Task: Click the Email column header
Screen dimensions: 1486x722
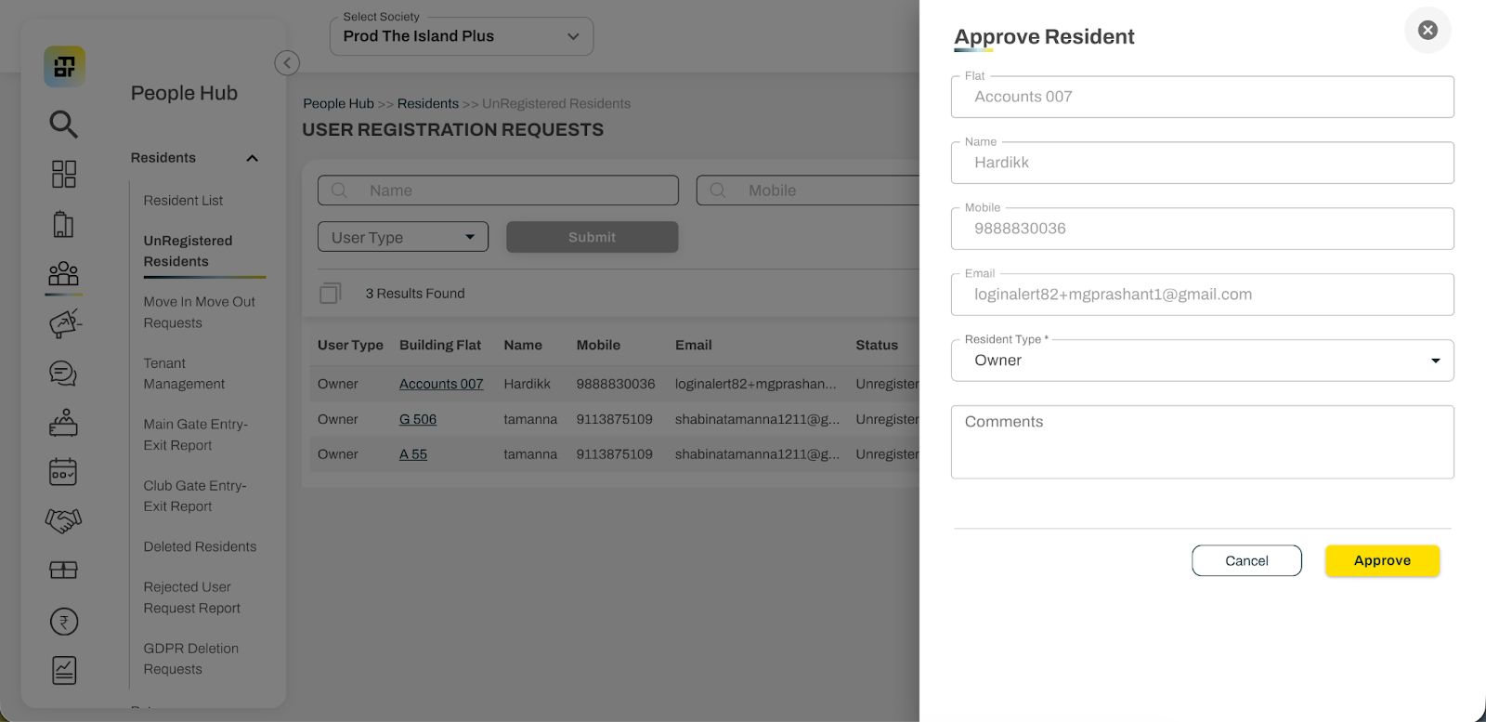Action: click(694, 346)
